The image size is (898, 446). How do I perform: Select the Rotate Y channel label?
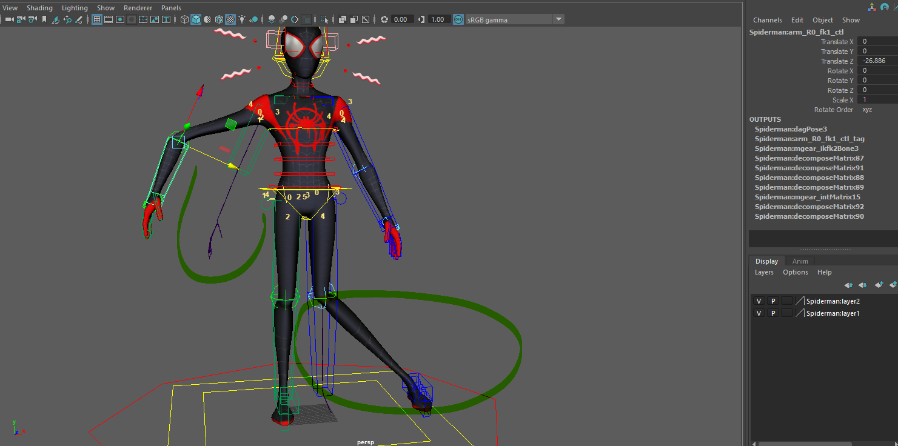pyautogui.click(x=840, y=81)
